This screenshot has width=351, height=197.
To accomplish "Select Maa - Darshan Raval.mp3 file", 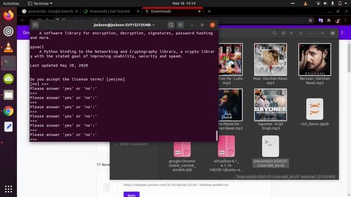I will click(270, 64).
